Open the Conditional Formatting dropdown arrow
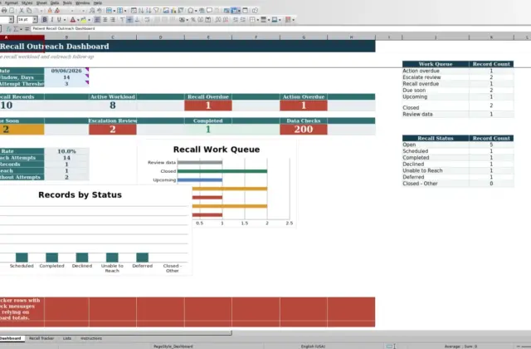The width and height of the screenshot is (531, 349). (x=293, y=20)
